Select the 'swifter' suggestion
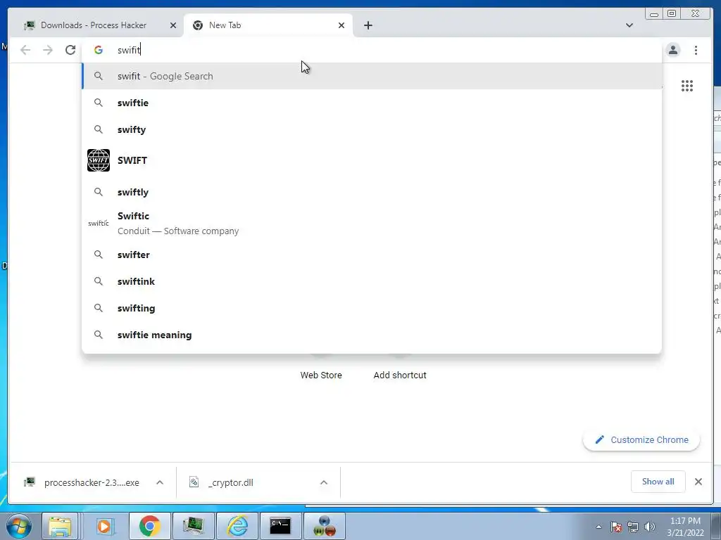Viewport: 721px width, 540px height. coord(372,255)
